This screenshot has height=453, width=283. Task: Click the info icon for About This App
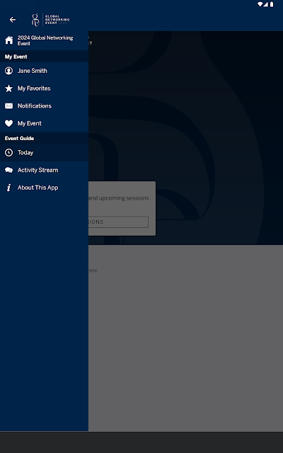click(9, 188)
